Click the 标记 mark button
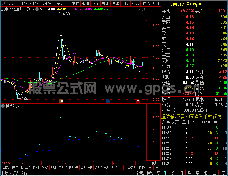 click(135, 3)
